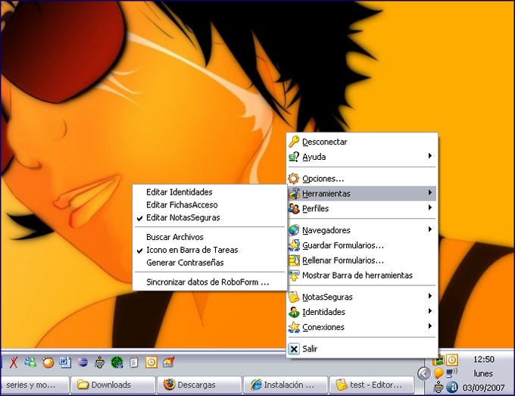Image resolution: width=515 pixels, height=396 pixels.
Task: Select Mostrar Barra de herramientas entry
Action: [362, 276]
